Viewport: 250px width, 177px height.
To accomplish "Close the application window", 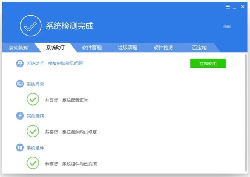I will click(242, 7).
